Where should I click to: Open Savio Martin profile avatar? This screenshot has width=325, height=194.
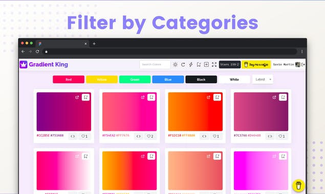point(298,64)
